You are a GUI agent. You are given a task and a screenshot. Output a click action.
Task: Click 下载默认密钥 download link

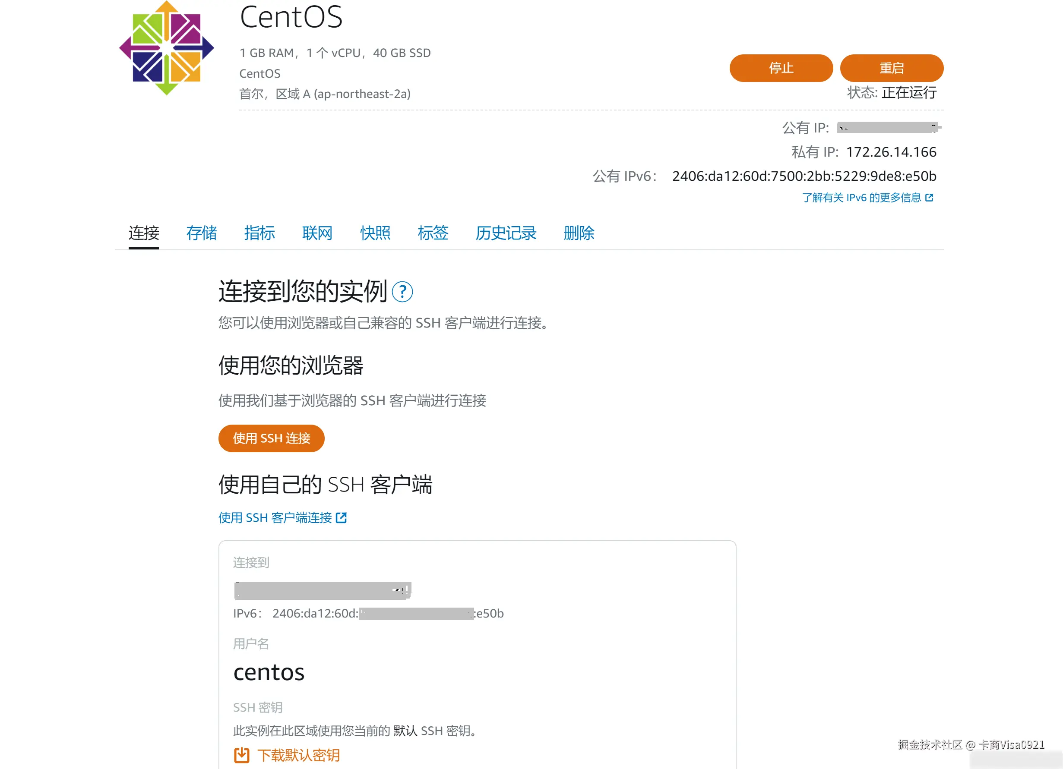(298, 755)
